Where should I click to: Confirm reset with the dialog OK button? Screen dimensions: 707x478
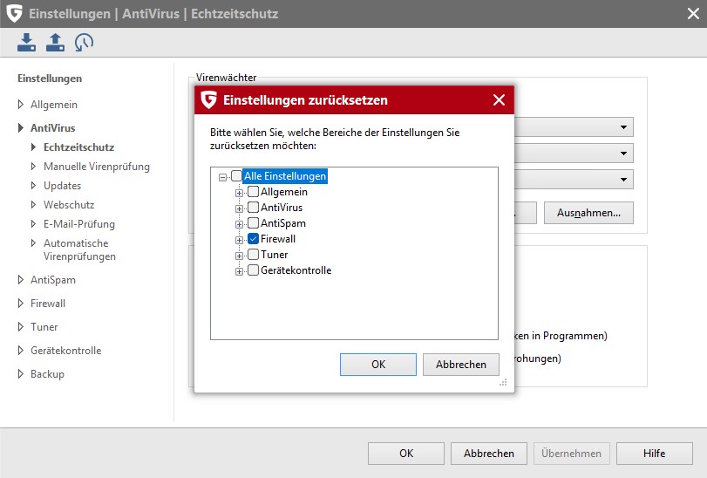tap(377, 365)
